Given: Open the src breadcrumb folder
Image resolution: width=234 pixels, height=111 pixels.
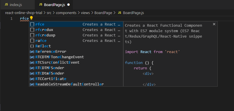Looking at the screenshot, I should click(49, 13).
